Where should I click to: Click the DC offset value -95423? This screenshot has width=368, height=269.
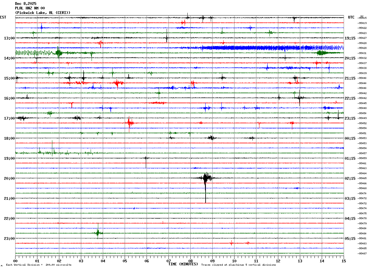(362, 33)
